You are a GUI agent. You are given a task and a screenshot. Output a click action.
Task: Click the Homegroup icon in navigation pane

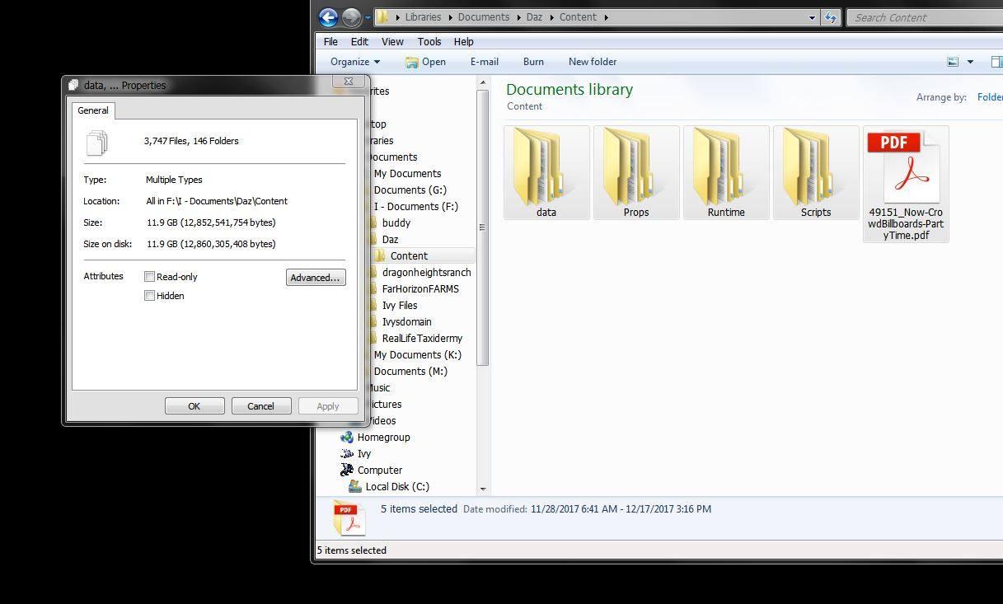click(x=347, y=437)
